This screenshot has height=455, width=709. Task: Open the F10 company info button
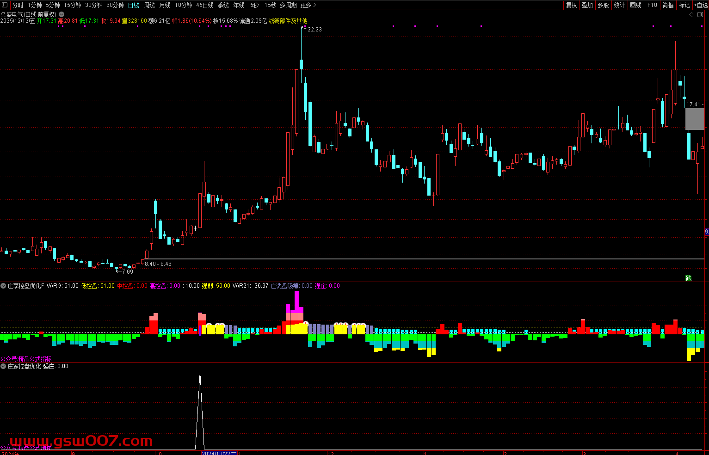click(652, 5)
